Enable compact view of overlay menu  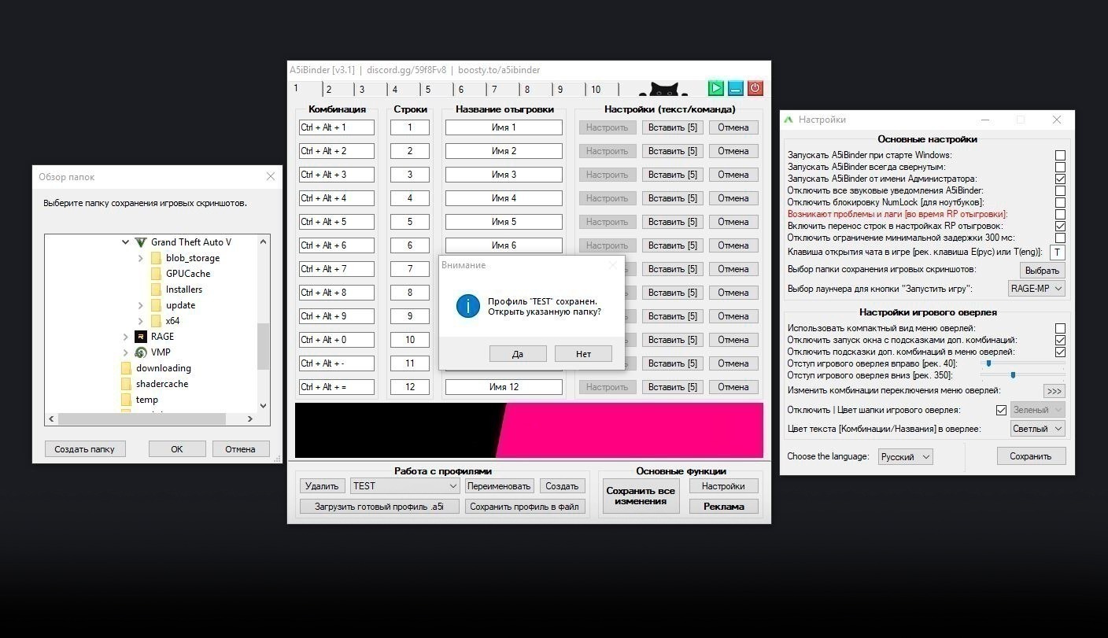coord(1060,328)
